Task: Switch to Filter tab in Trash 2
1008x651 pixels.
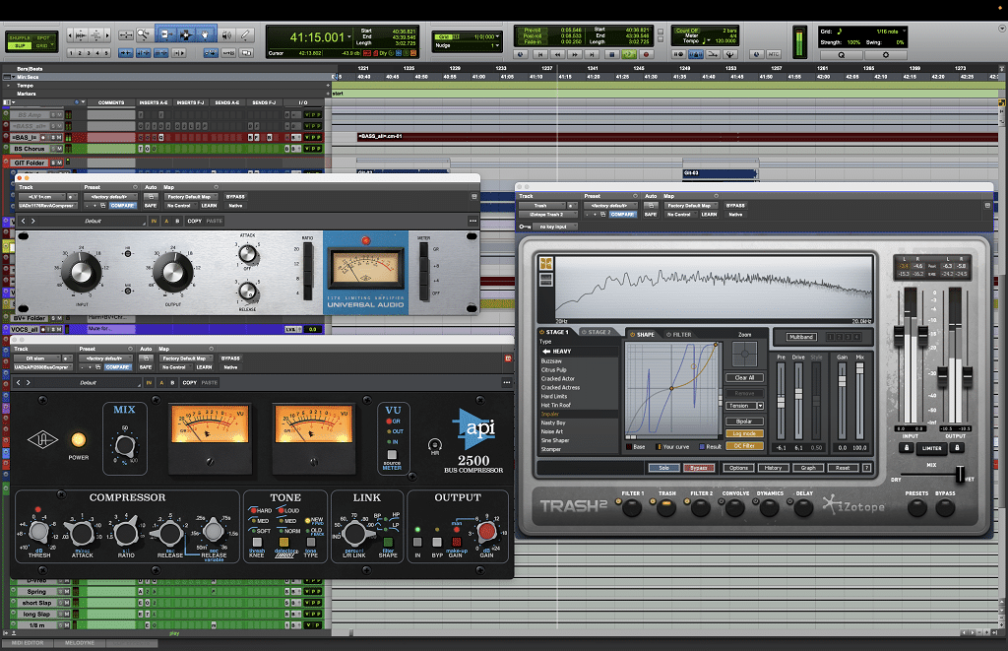Action: pos(679,335)
